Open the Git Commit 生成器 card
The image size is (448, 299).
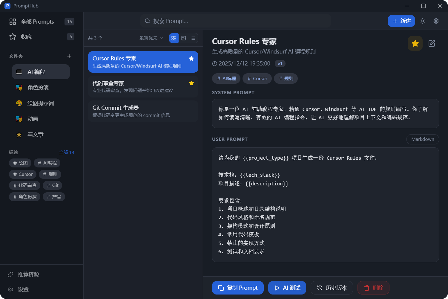click(x=143, y=111)
